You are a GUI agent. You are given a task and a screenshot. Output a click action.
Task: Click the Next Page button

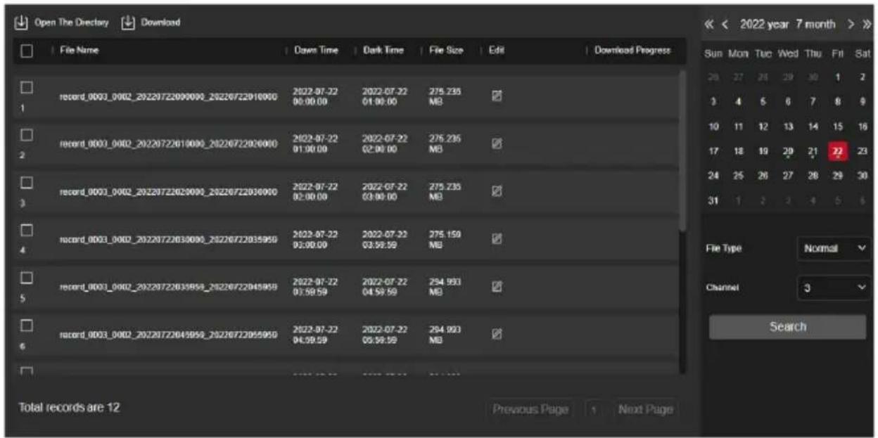[647, 409]
